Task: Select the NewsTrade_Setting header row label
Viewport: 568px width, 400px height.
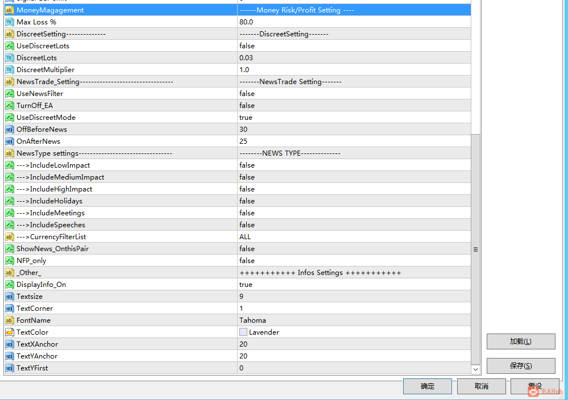Action: click(95, 82)
